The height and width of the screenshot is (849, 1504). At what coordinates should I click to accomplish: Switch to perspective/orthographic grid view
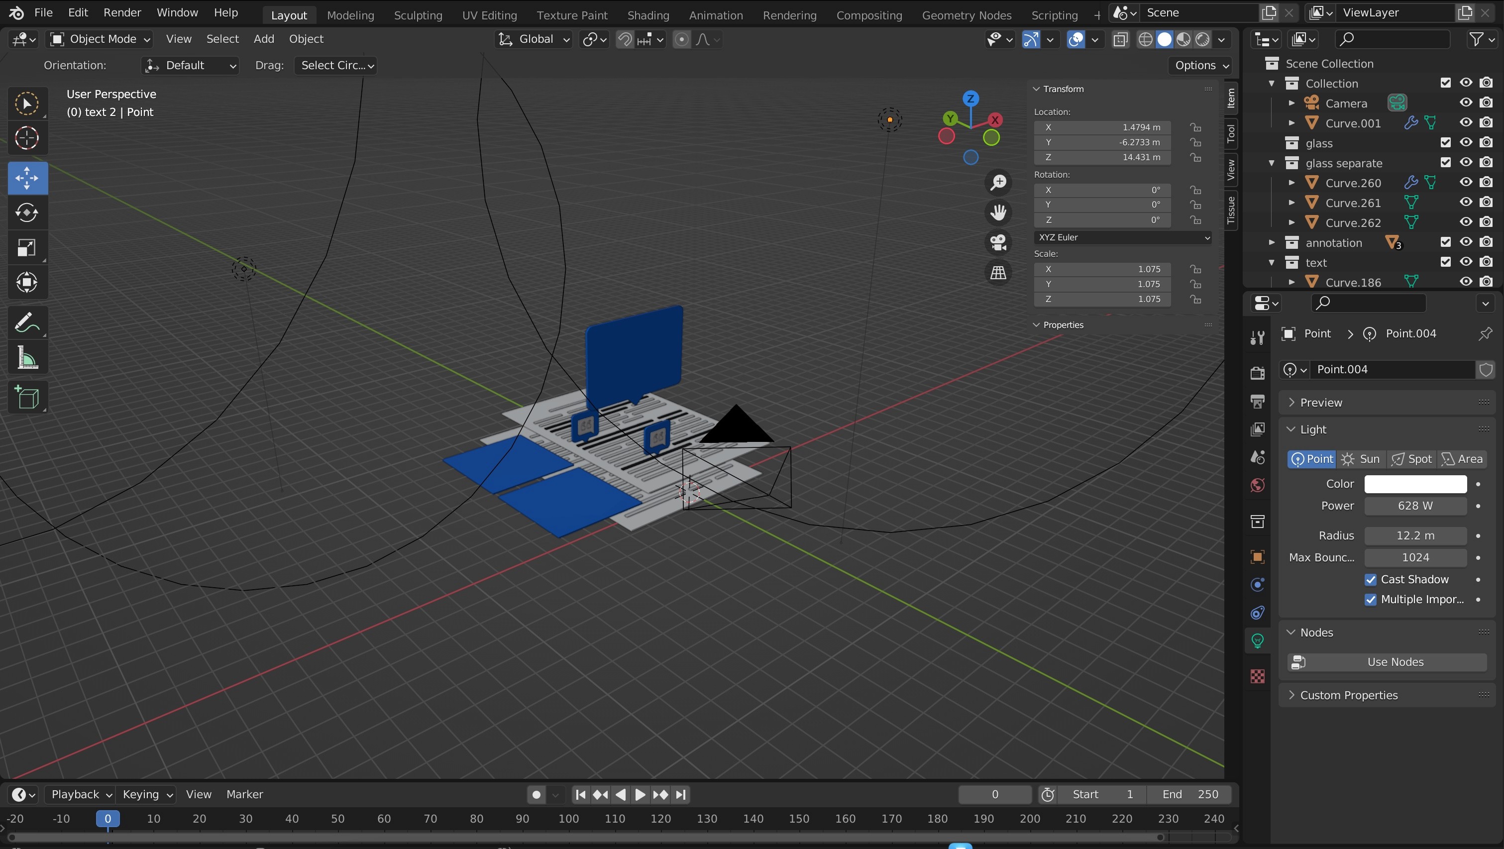tap(998, 273)
